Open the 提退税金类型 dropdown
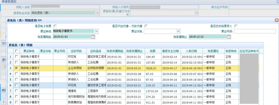Viewport: 279px width, 105px height. click(97, 13)
